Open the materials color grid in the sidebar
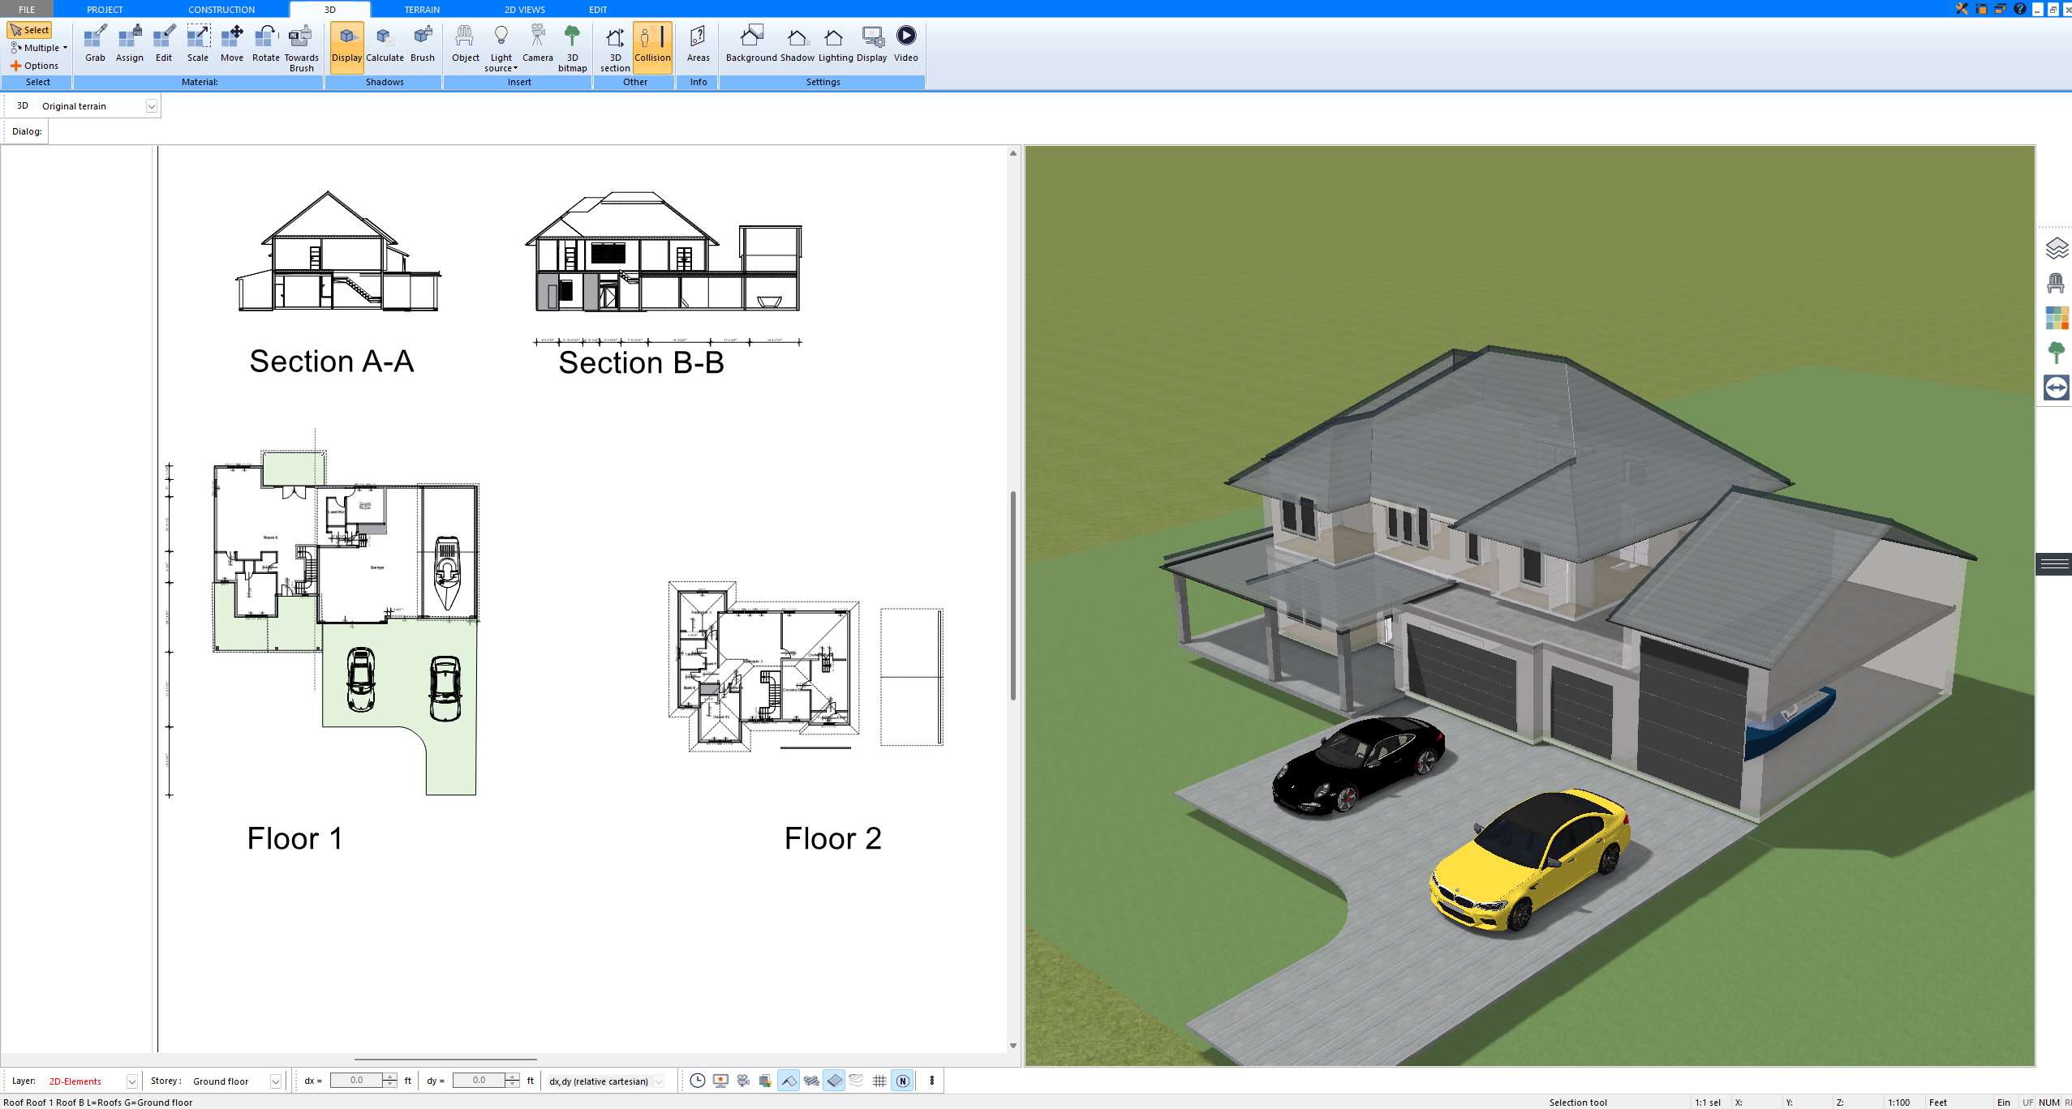 tap(2057, 318)
